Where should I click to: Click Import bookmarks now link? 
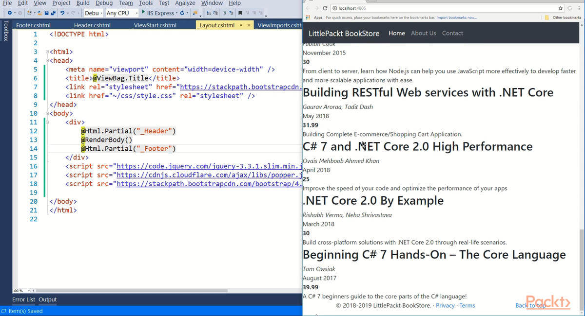point(457,18)
